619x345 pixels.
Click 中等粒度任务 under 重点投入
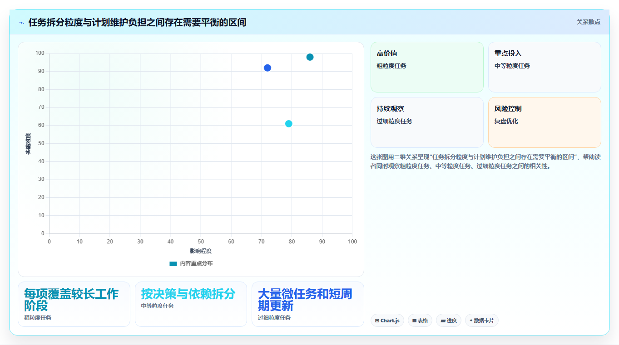(x=512, y=66)
